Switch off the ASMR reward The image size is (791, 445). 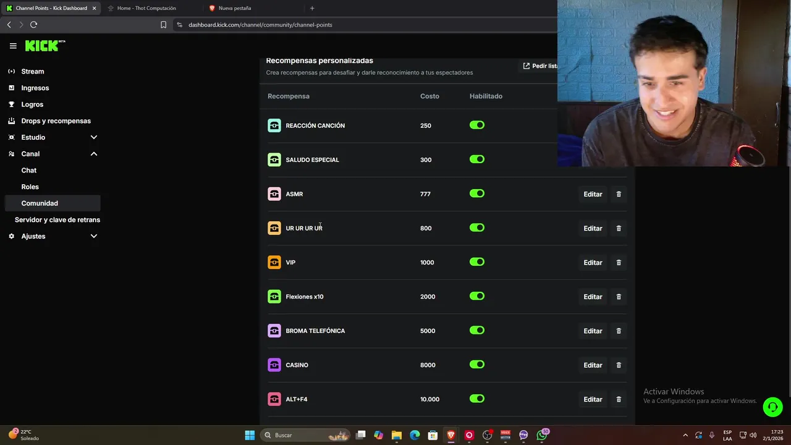pyautogui.click(x=477, y=193)
